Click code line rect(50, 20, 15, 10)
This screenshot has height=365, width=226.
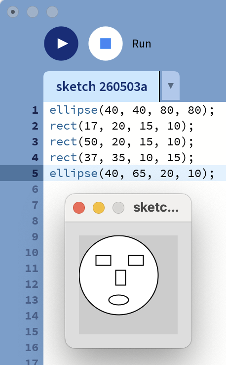[x=121, y=142]
